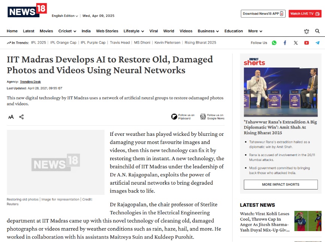Click the 'In Trends:' label
The image size is (325, 242).
[18, 43]
